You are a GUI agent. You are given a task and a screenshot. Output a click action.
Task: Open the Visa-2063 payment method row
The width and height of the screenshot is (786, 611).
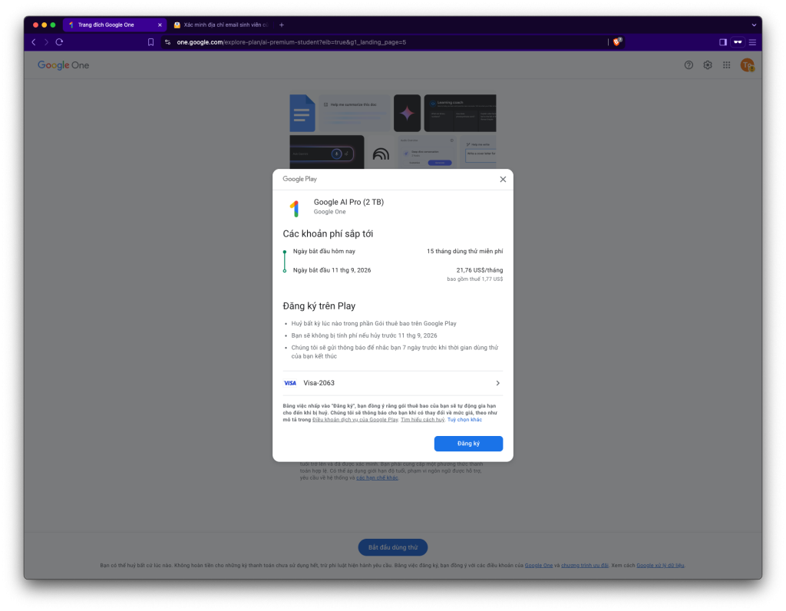pyautogui.click(x=392, y=383)
